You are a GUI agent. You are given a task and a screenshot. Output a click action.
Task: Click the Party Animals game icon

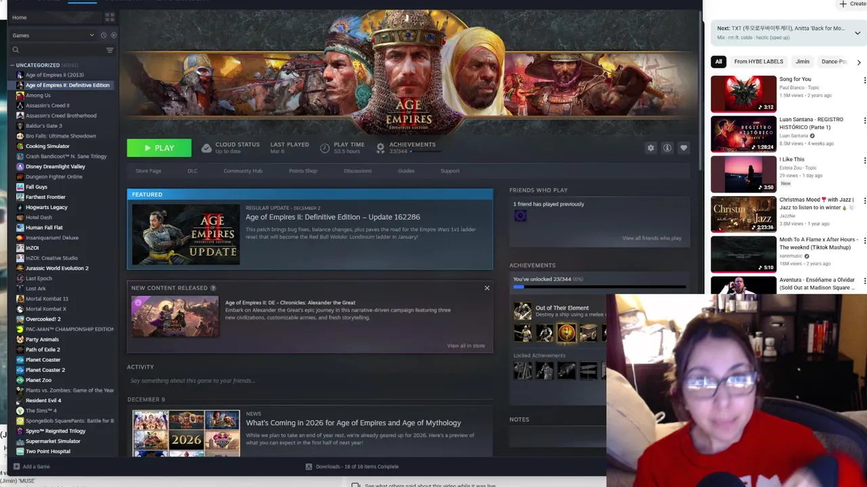(x=20, y=339)
